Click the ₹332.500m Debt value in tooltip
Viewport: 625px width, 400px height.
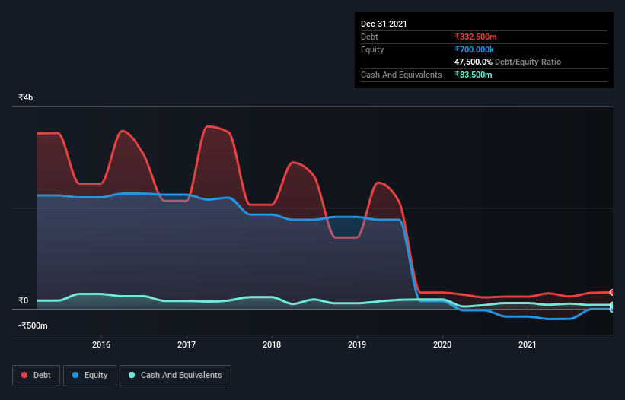tap(476, 37)
